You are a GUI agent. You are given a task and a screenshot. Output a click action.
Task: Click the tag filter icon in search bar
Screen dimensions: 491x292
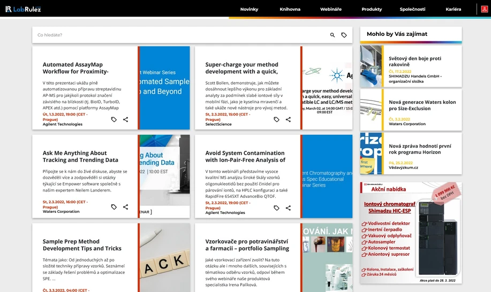(x=344, y=35)
